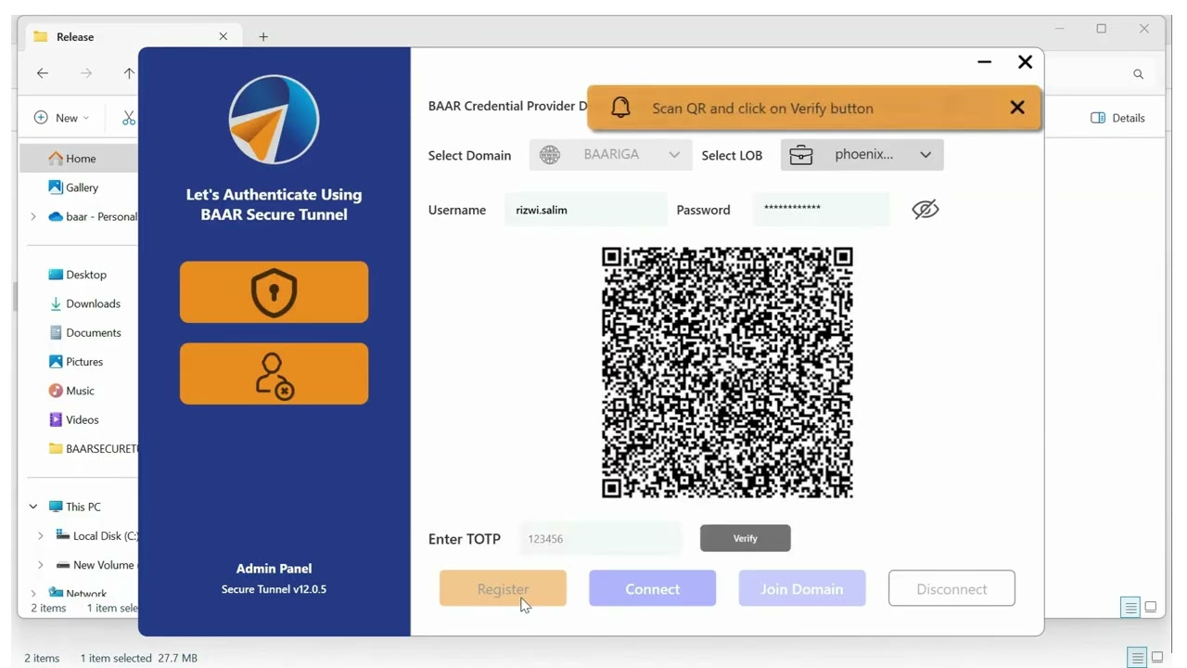The image size is (1187, 668).
Task: Click the orange shield lock button
Action: (x=274, y=292)
